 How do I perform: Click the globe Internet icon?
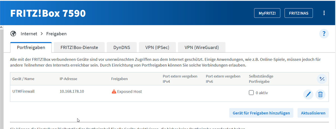click(x=13, y=34)
